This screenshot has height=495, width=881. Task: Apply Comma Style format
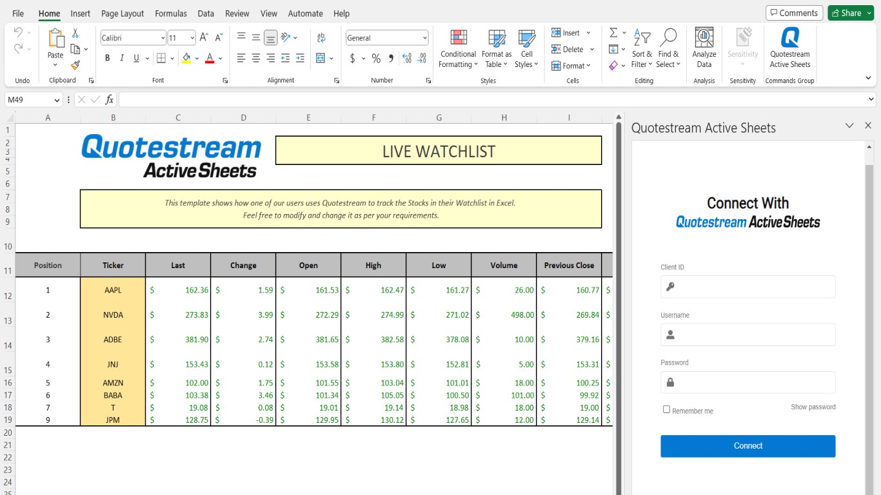click(x=391, y=58)
